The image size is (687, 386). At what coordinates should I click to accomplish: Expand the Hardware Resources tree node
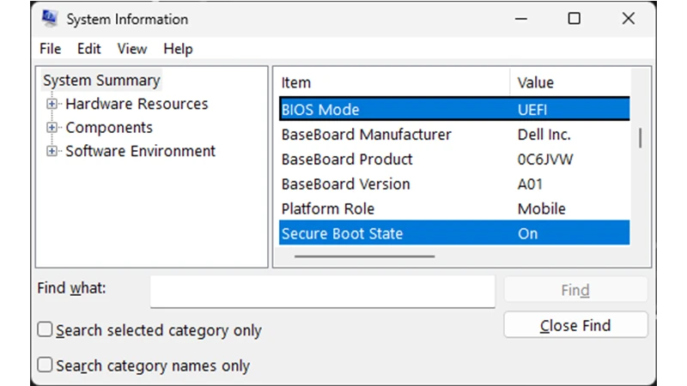click(x=52, y=105)
